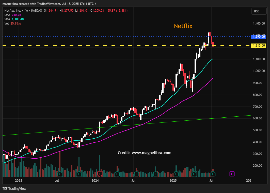270x193 pixels.
Task: Click the 800.00 price axis label
Action: [258, 95]
